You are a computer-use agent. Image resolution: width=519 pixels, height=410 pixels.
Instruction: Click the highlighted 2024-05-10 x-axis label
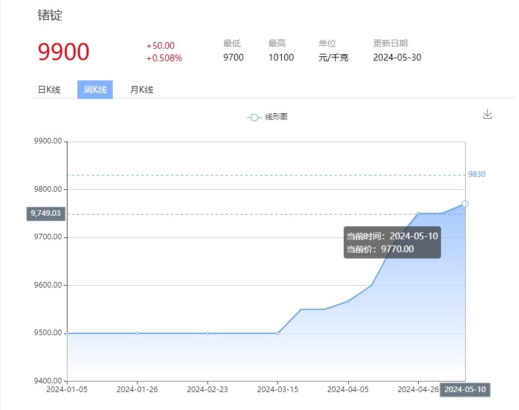[464, 390]
